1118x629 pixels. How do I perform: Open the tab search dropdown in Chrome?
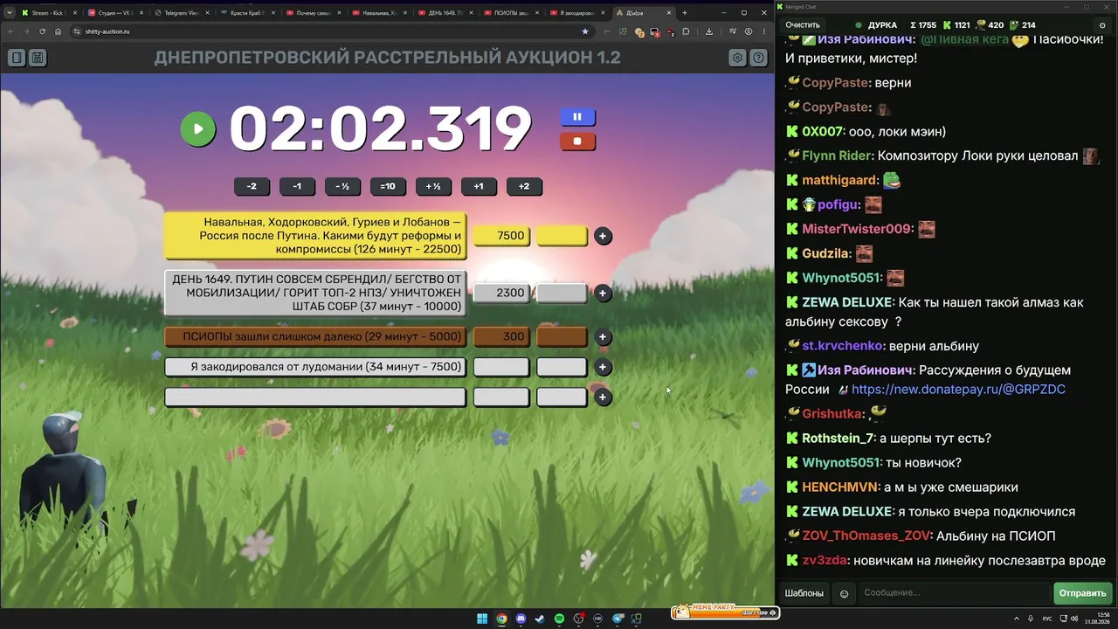coord(9,13)
